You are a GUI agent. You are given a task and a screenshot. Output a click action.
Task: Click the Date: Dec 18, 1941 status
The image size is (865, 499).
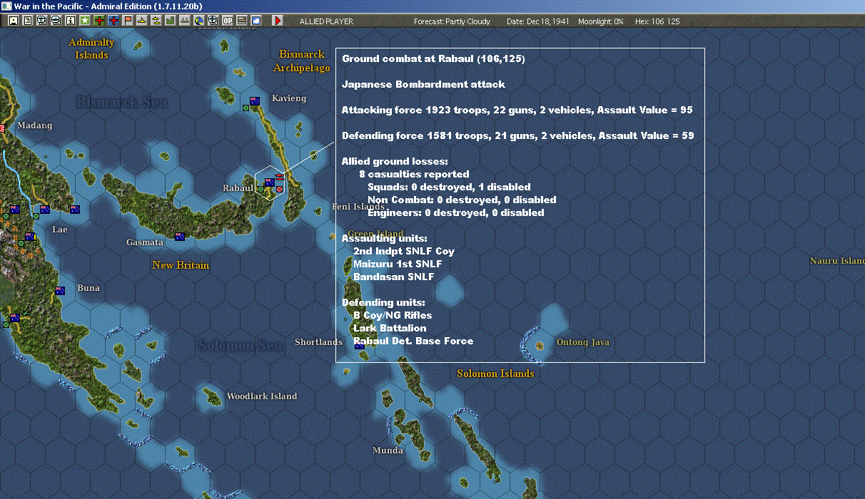pyautogui.click(x=537, y=21)
